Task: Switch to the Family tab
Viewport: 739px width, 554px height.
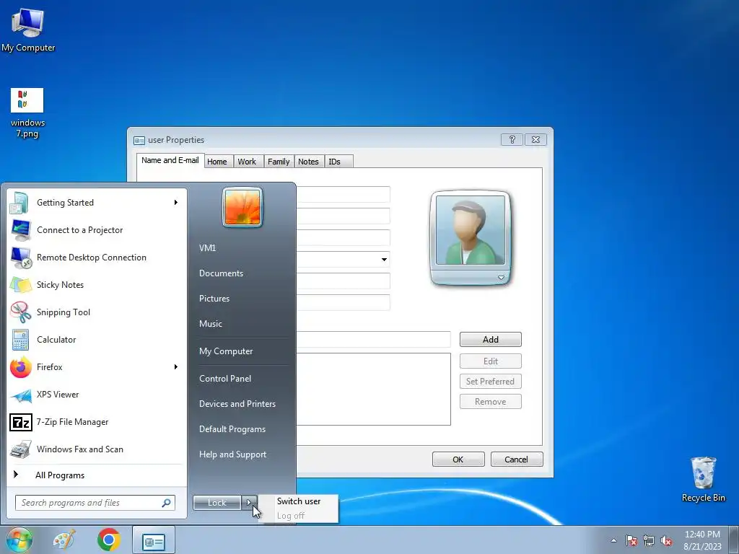Action: click(279, 162)
